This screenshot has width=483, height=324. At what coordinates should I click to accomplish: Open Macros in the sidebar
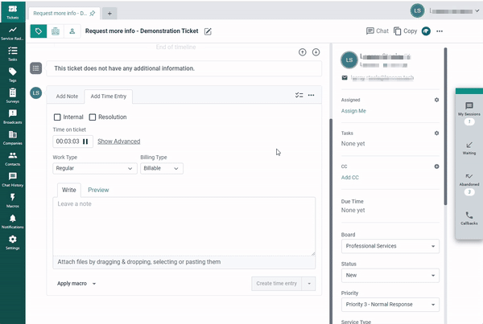click(13, 201)
